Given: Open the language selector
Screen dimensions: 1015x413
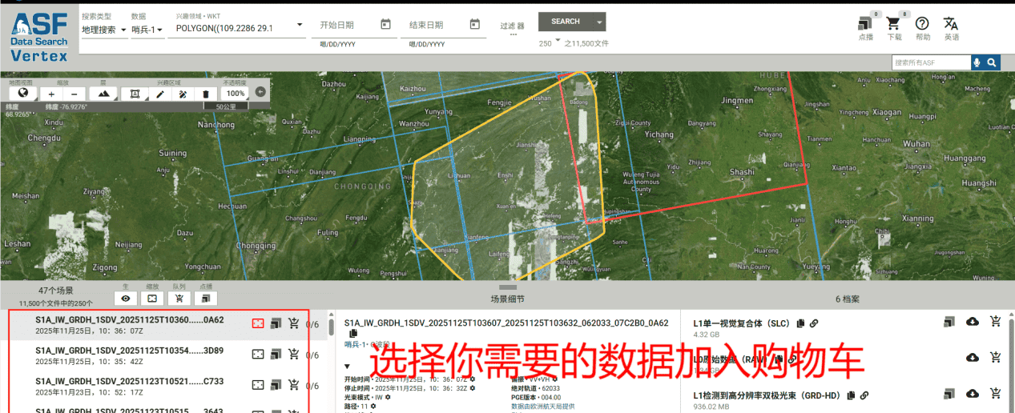Looking at the screenshot, I should (x=951, y=24).
